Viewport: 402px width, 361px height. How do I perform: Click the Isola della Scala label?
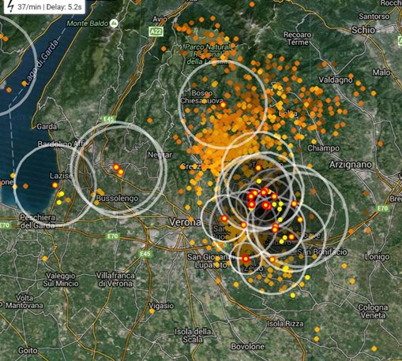pos(193,336)
